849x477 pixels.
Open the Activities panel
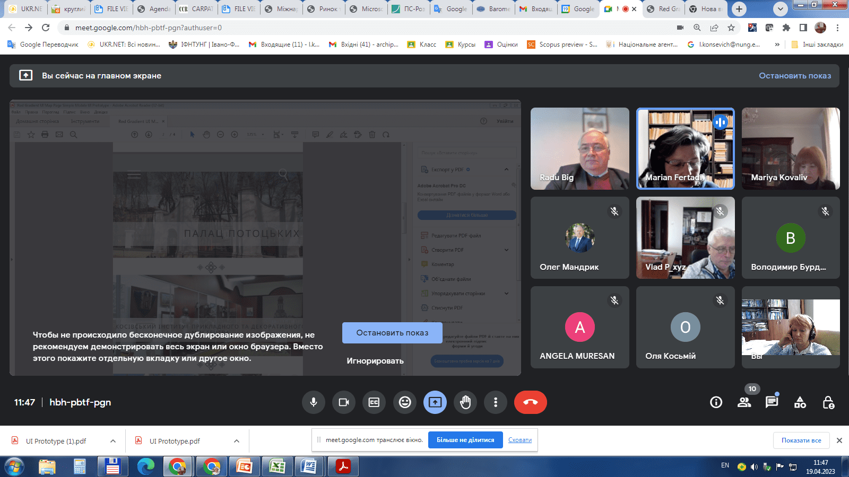click(x=800, y=402)
